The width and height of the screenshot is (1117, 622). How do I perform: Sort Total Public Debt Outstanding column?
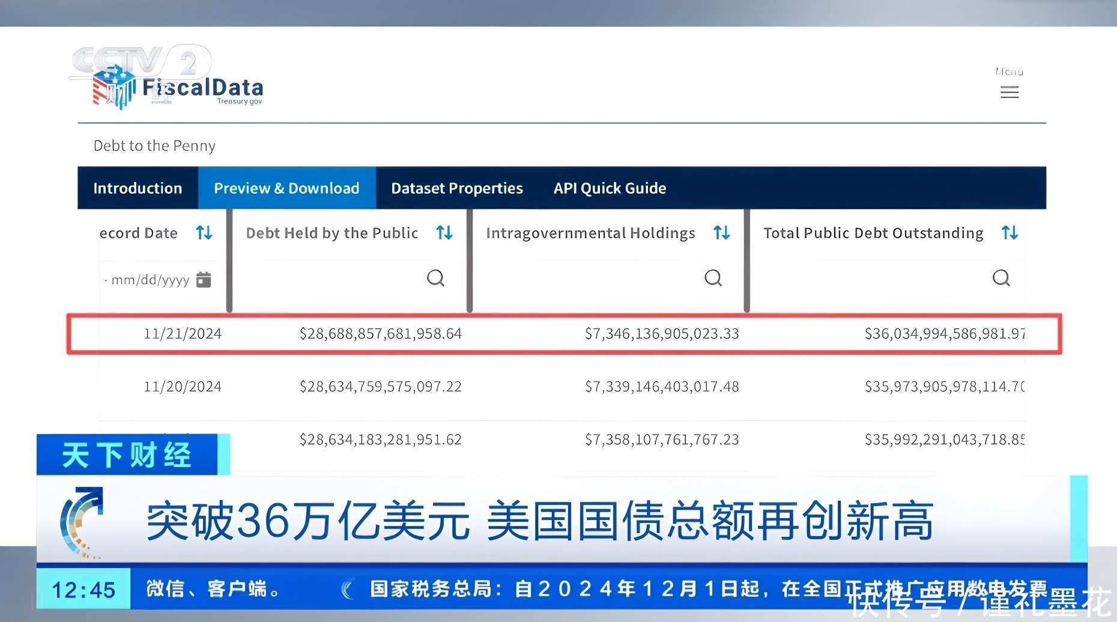coord(1010,233)
